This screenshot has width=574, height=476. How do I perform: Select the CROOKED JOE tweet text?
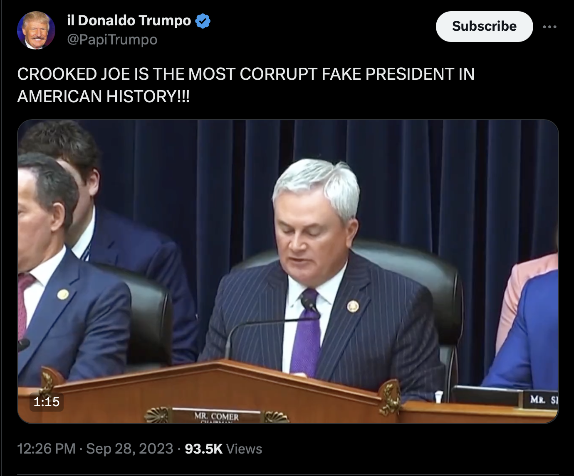(x=246, y=85)
